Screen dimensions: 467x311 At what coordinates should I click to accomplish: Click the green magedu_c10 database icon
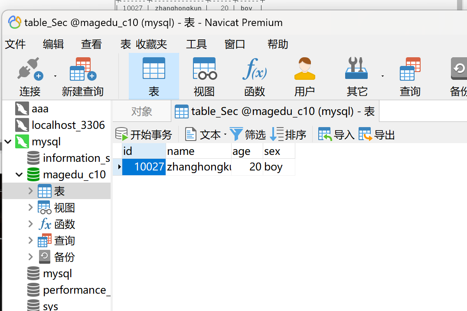[x=33, y=174]
